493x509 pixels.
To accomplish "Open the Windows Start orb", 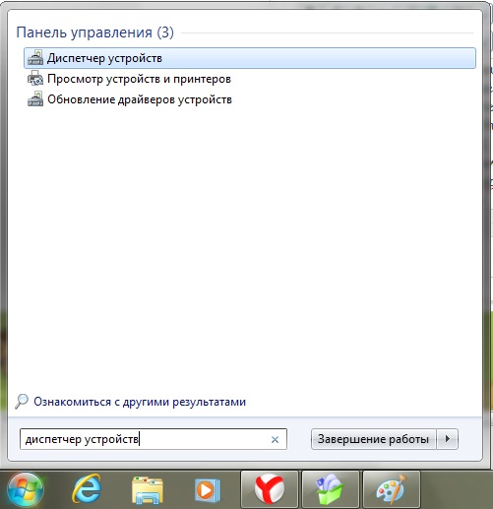I will [x=26, y=490].
